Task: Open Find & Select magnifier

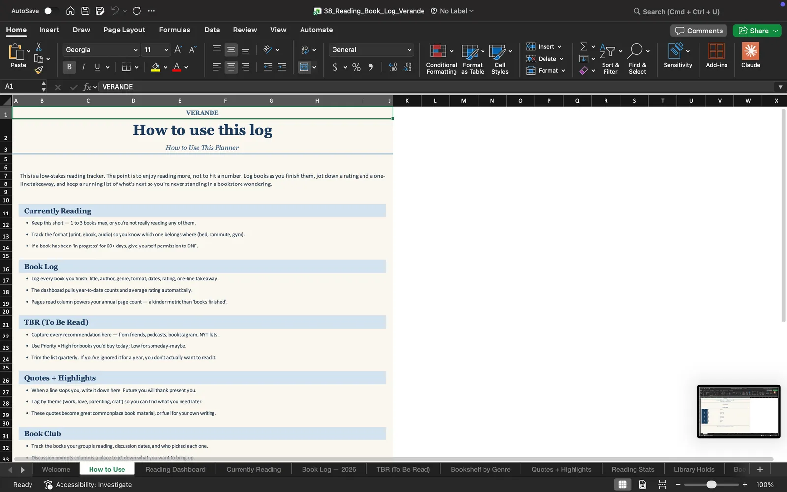Action: 637,59
